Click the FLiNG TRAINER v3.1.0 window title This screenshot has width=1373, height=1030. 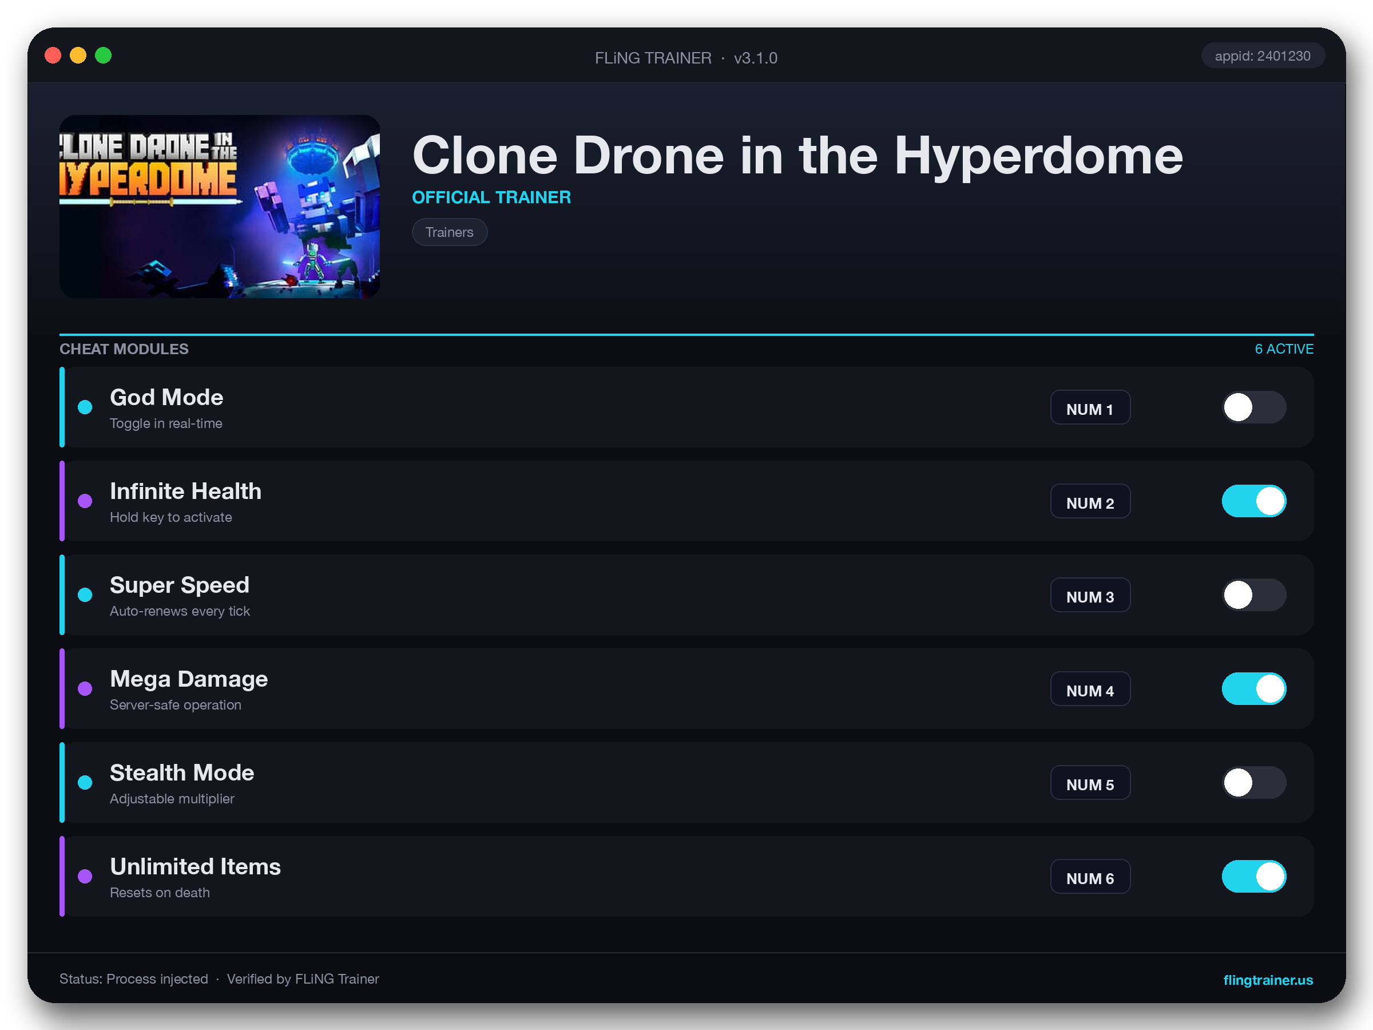click(686, 58)
